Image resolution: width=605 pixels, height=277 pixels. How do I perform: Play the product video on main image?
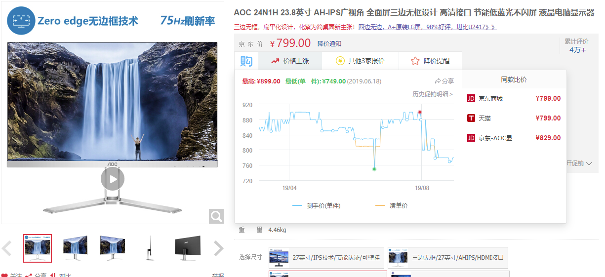click(113, 179)
